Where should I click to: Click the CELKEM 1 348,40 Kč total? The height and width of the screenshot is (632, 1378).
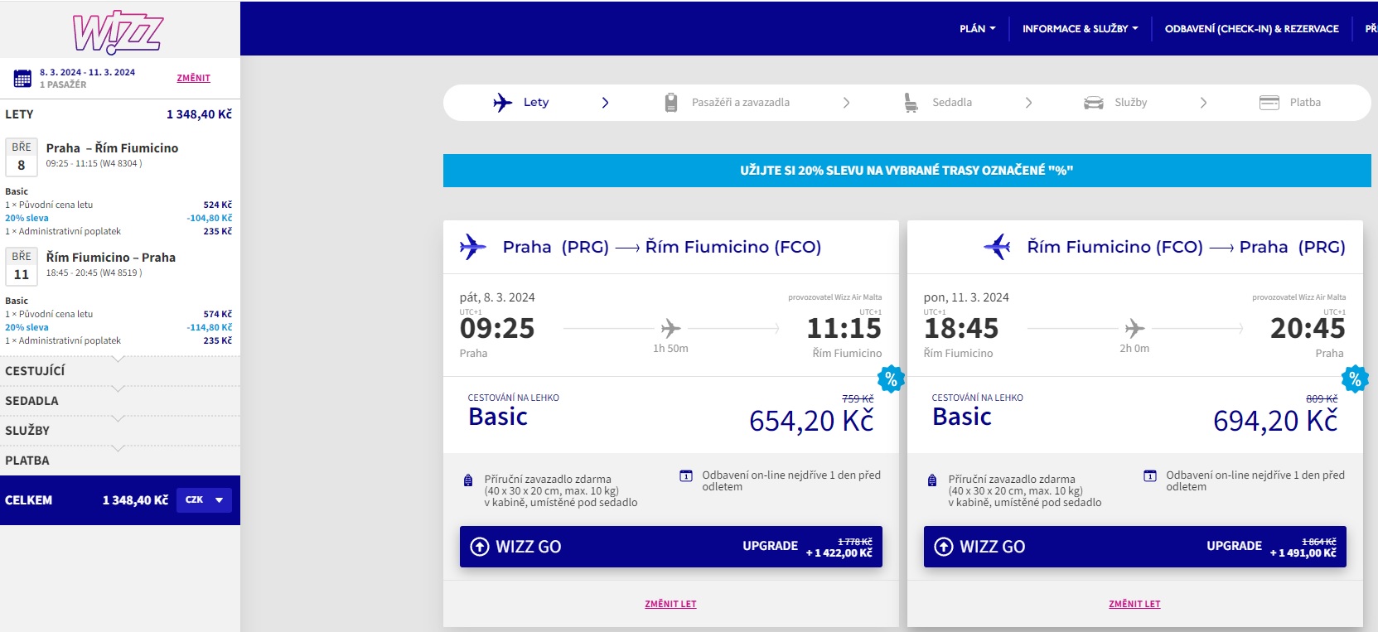click(135, 500)
